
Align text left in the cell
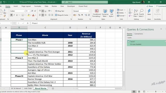click(x=40, y=15)
